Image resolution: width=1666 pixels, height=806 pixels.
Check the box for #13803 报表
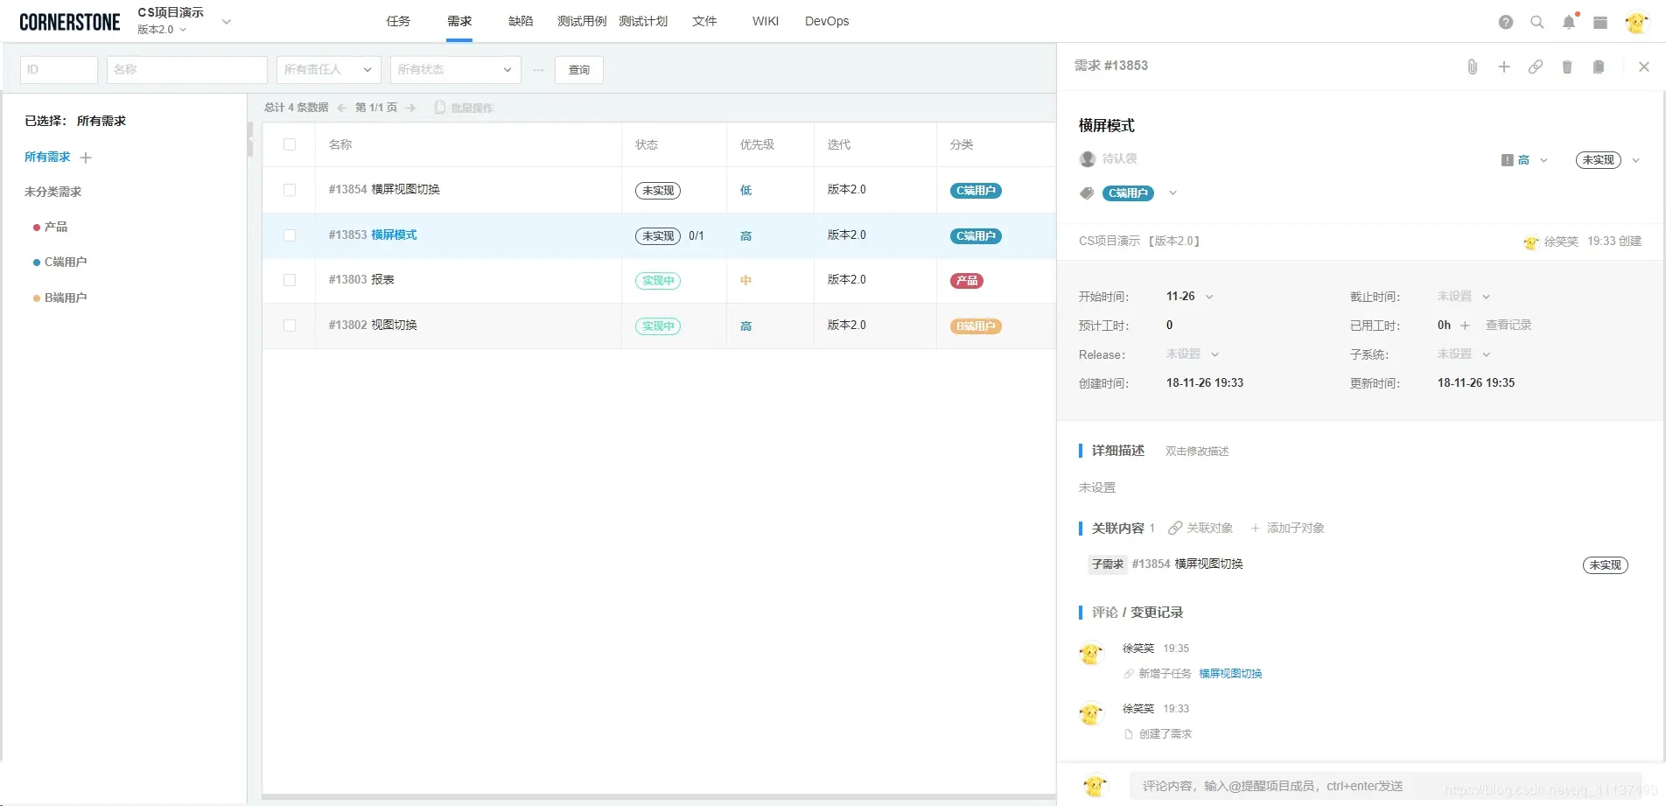[x=290, y=280]
